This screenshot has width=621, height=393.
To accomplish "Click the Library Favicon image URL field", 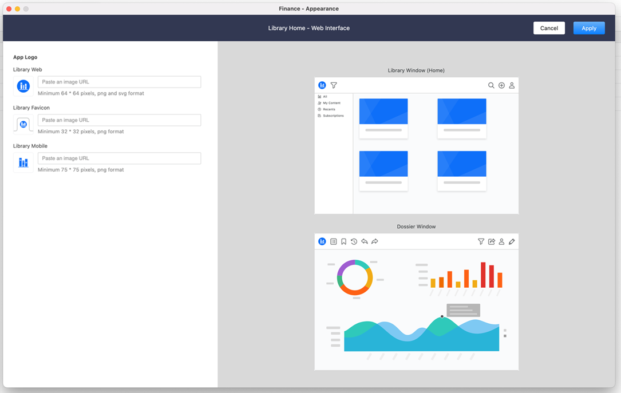I will pos(119,120).
